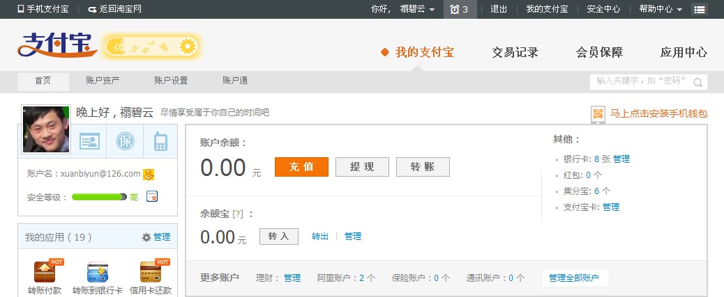Image resolution: width=724 pixels, height=297 pixels.
Task: Click the list menu icon in top bar
Action: [x=699, y=9]
